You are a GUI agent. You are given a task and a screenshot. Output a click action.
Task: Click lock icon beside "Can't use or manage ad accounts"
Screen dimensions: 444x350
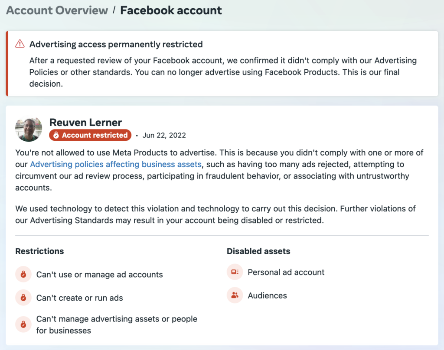[23, 275]
